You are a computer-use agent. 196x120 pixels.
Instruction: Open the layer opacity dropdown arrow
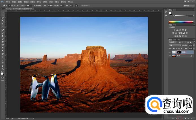[194, 45]
